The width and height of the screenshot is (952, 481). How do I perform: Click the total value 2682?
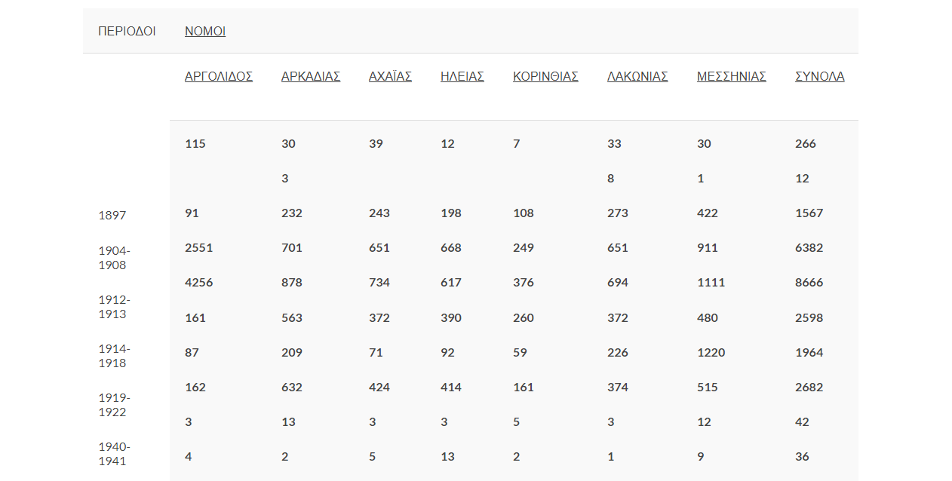tap(809, 388)
